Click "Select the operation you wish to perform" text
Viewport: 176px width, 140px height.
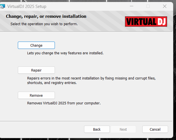pos(44,24)
